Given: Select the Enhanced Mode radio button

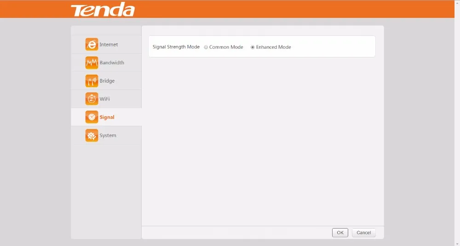Looking at the screenshot, I should click(253, 47).
